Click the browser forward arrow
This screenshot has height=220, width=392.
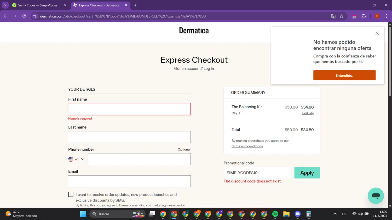point(15,16)
